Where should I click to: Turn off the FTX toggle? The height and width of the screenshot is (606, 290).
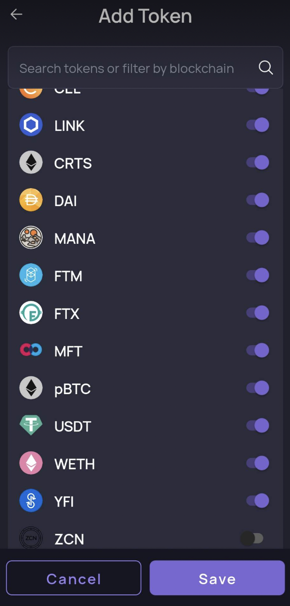pyautogui.click(x=258, y=313)
